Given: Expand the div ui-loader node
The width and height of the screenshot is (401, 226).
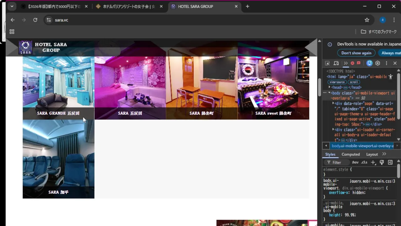Looking at the screenshot, I should tap(333, 130).
